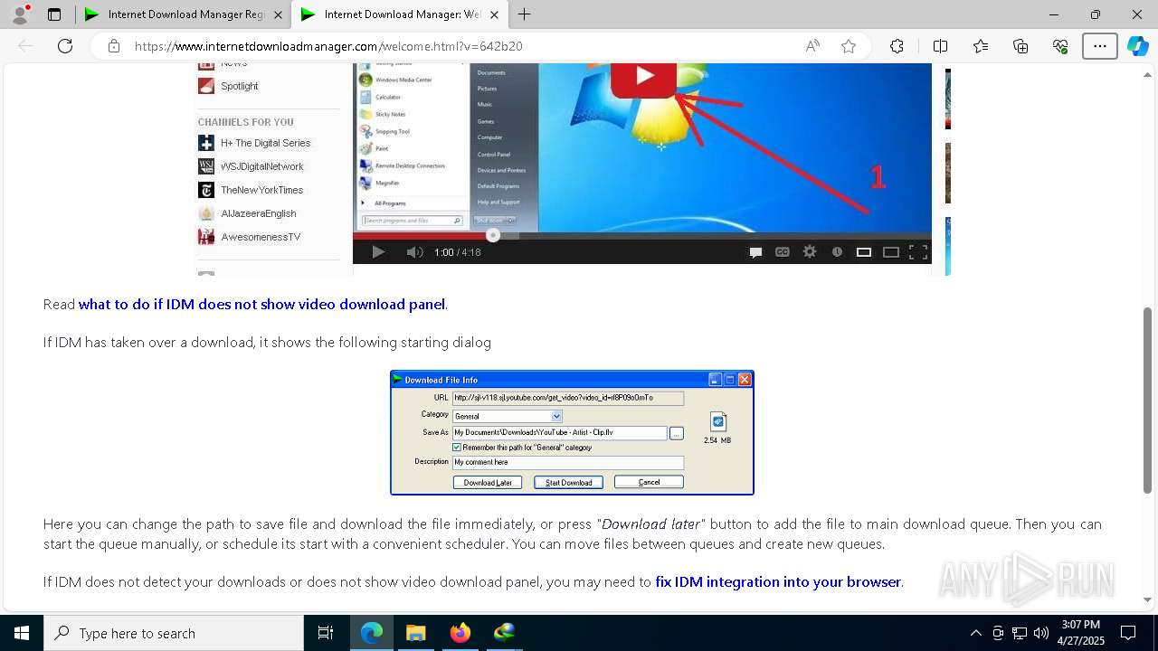This screenshot has height=651, width=1158.
Task: Reload the current page
Action: (65, 46)
